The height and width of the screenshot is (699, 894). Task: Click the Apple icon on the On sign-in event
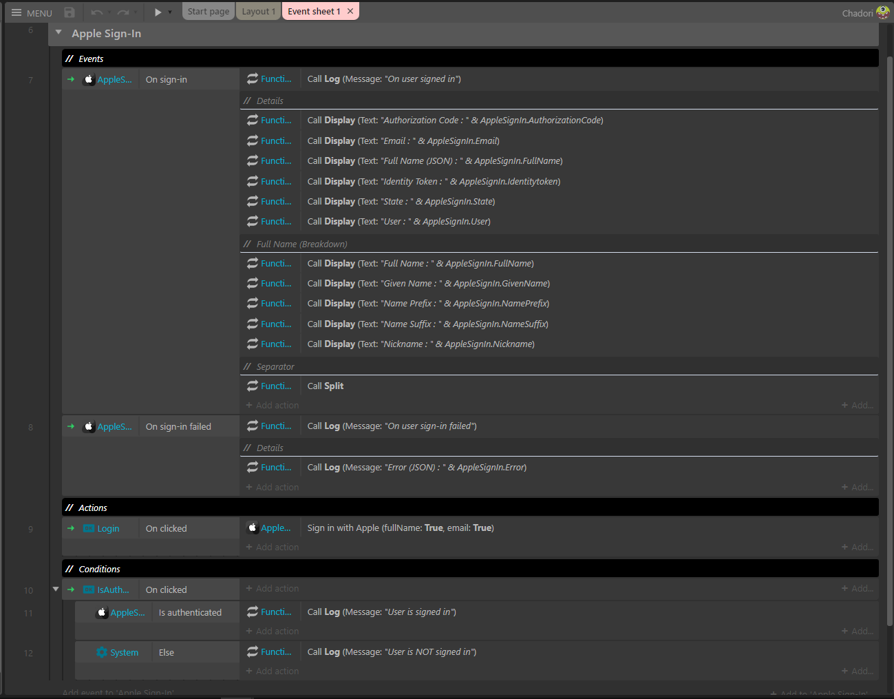coord(89,79)
